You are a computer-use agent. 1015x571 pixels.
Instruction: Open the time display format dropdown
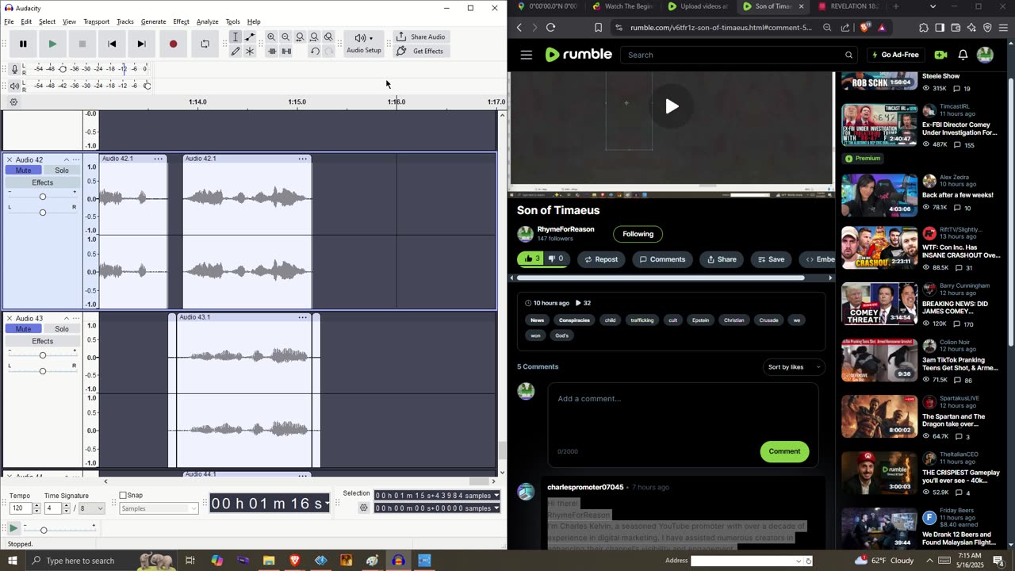327,504
